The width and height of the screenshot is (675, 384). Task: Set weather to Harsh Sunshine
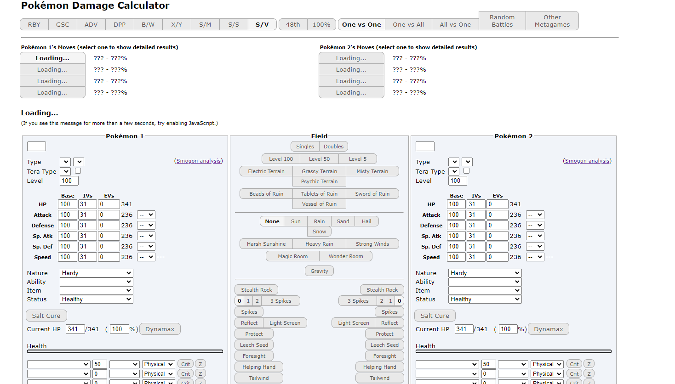[x=266, y=244]
